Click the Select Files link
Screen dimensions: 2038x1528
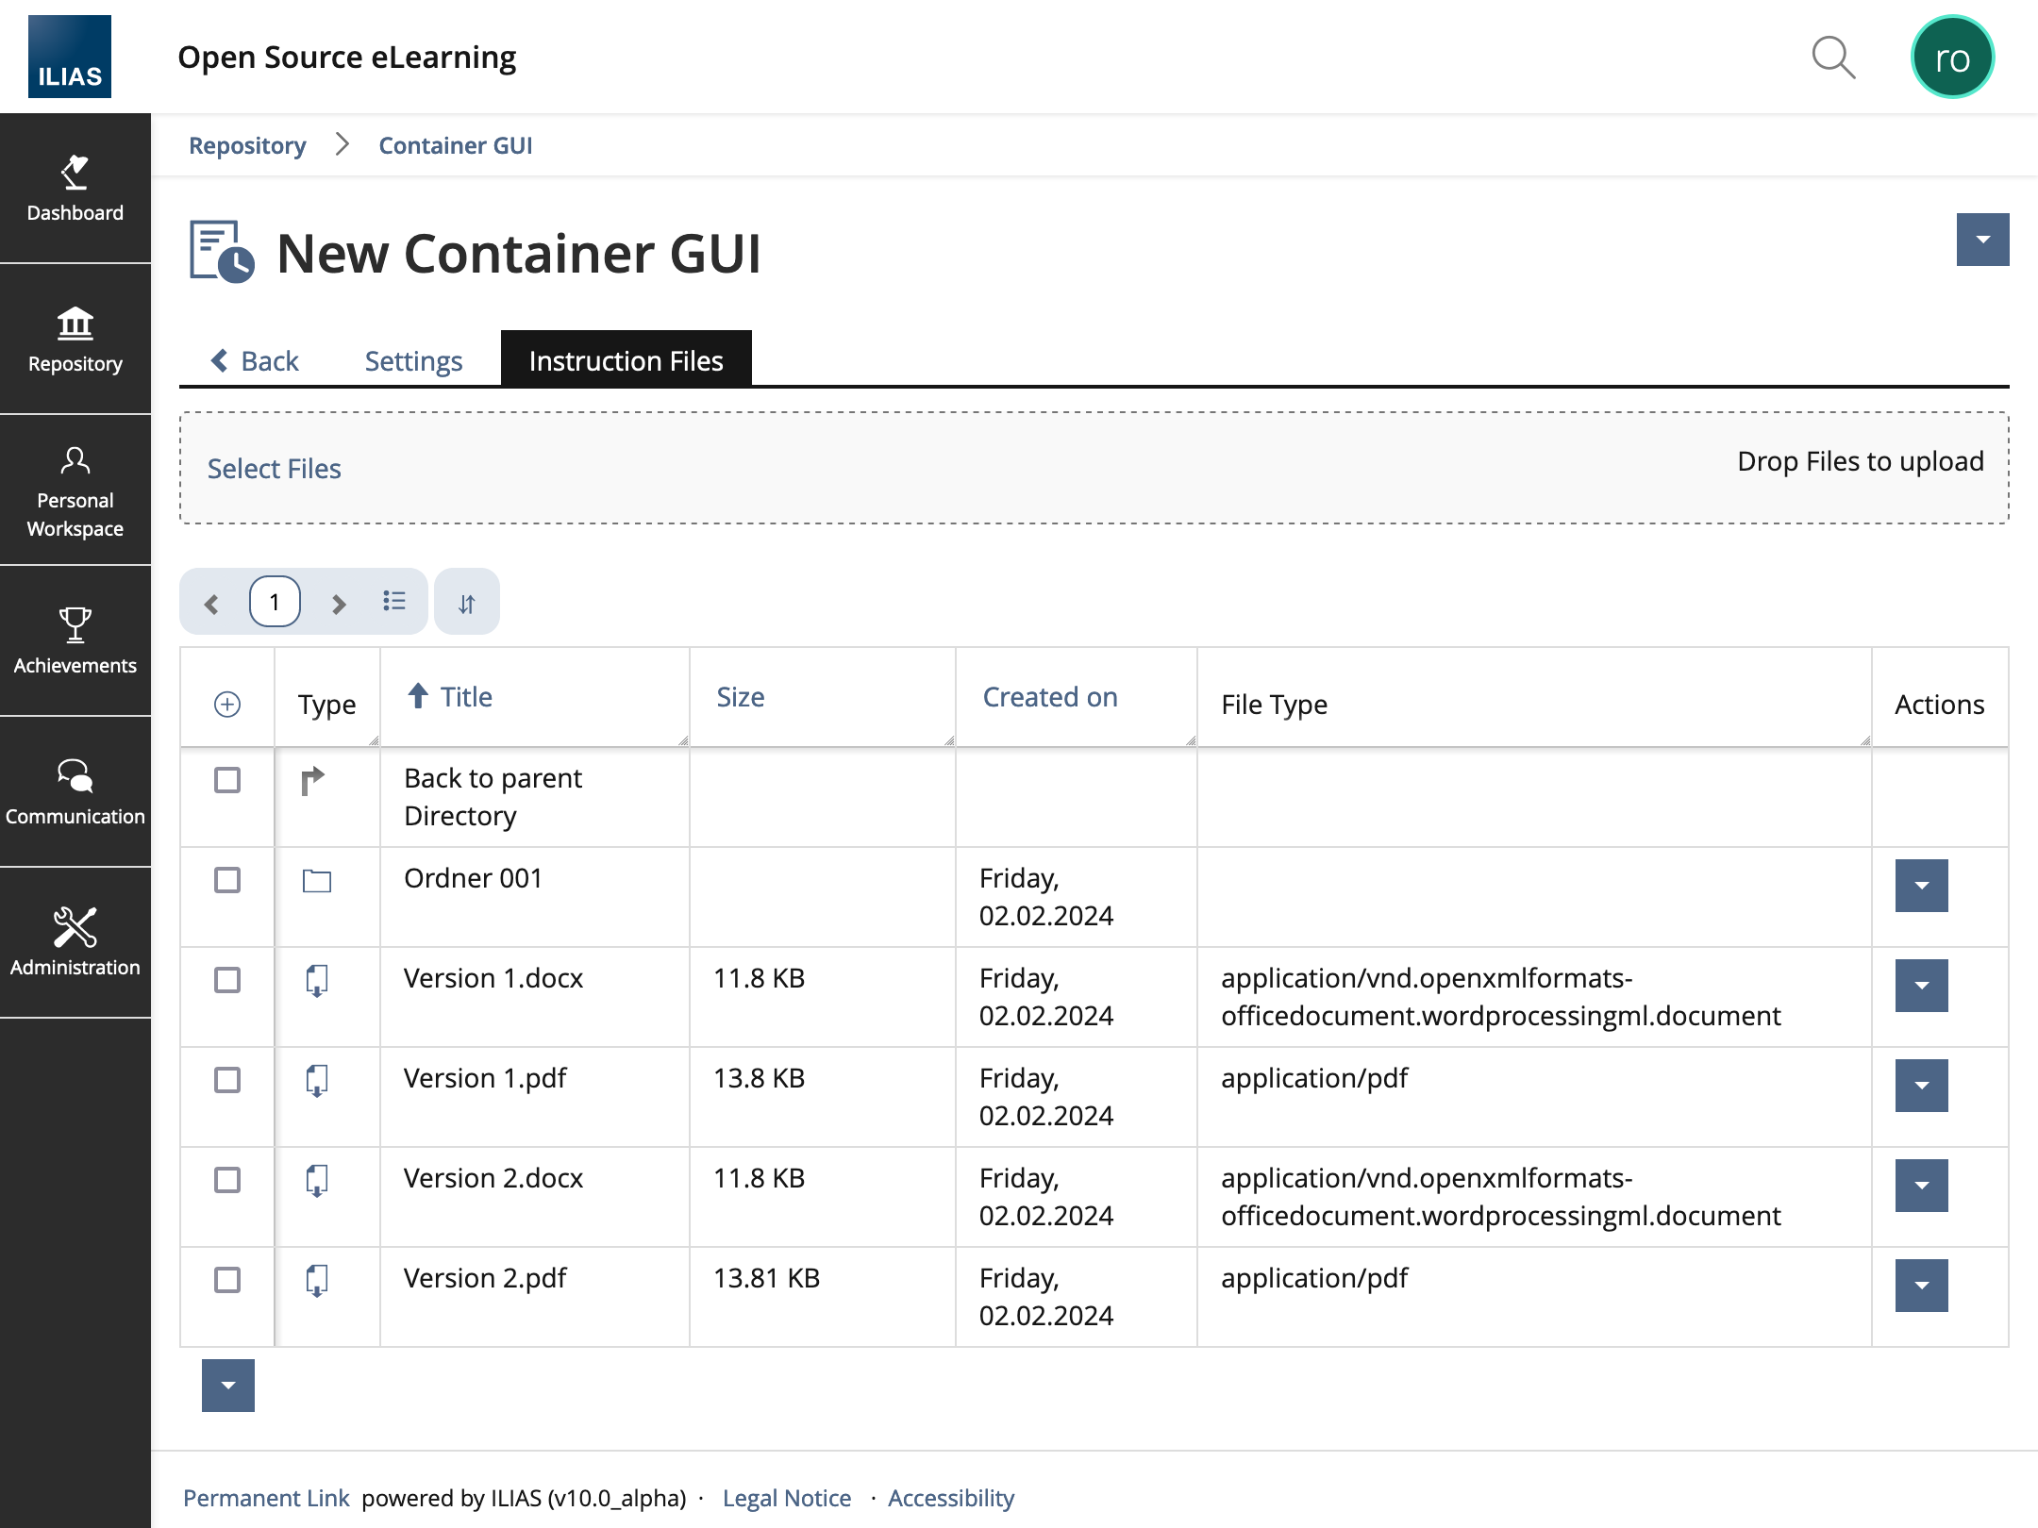tap(275, 469)
